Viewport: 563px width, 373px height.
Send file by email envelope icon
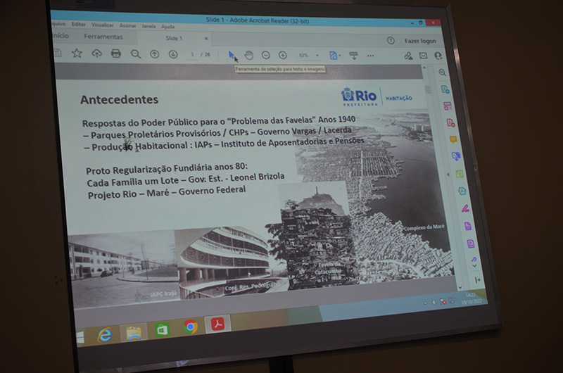click(x=424, y=56)
